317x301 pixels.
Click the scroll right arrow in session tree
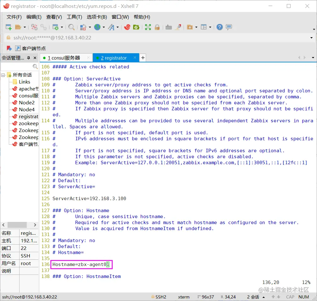tap(35, 225)
